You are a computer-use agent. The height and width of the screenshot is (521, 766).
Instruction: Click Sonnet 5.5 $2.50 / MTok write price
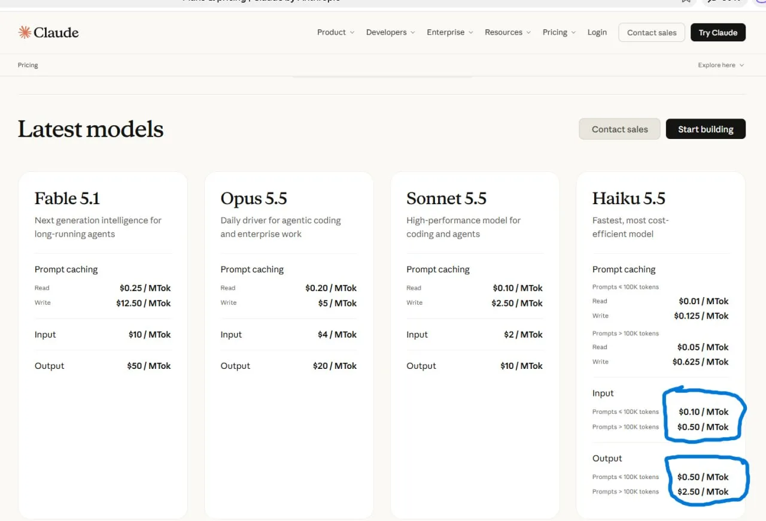[x=517, y=303]
